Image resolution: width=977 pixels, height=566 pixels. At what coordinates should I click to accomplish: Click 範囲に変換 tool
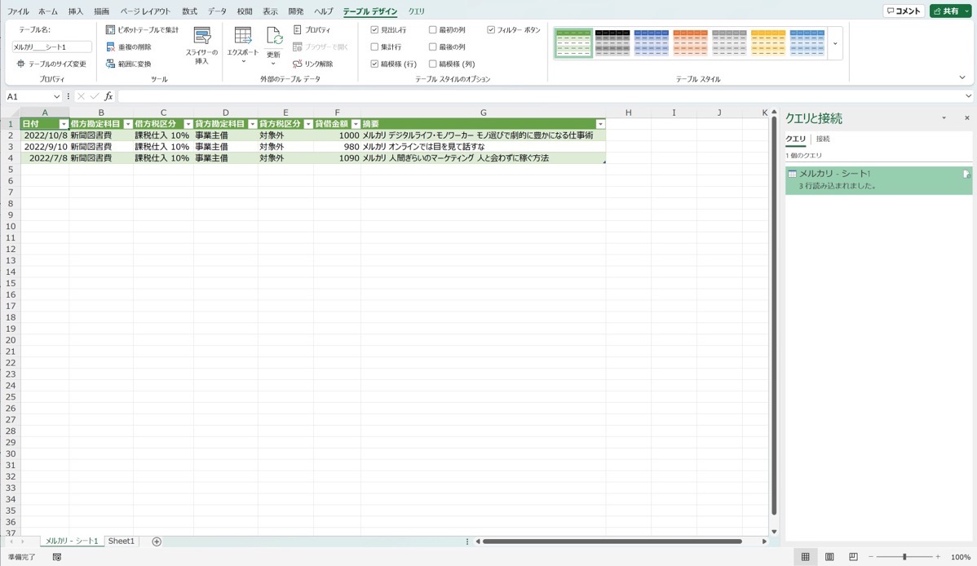[x=129, y=64]
